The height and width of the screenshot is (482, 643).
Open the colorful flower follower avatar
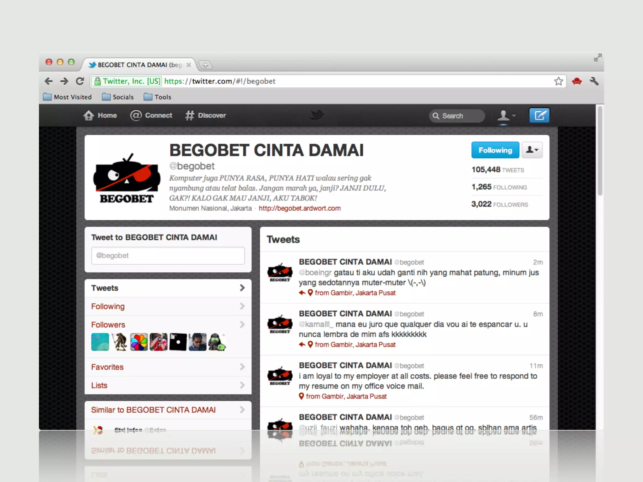click(139, 342)
